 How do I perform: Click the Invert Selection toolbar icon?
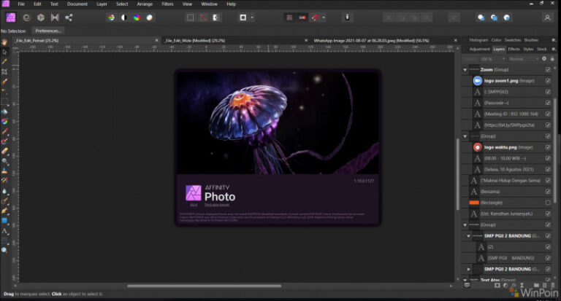[x=216, y=17]
